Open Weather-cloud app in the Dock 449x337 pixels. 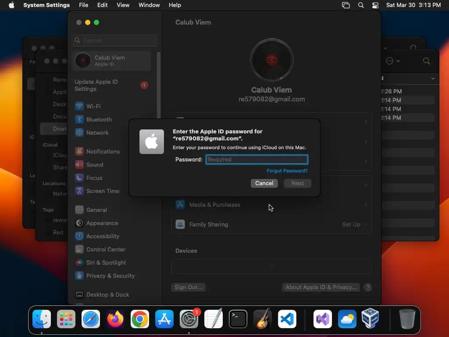(x=347, y=319)
